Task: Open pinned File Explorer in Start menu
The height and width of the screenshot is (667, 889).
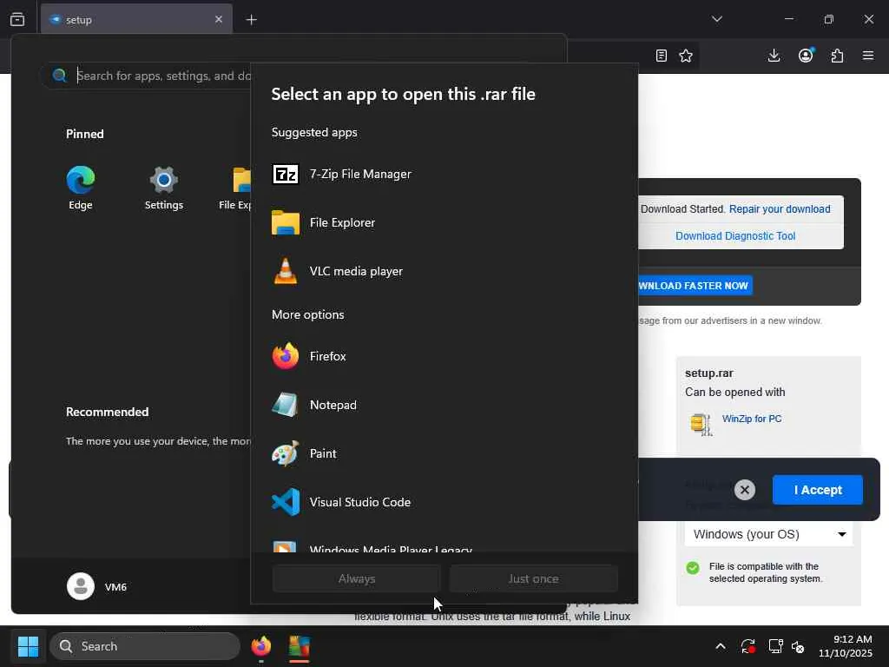Action: tap(235, 188)
